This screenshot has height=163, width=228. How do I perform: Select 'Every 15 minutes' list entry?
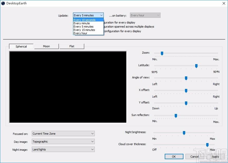click(88, 30)
